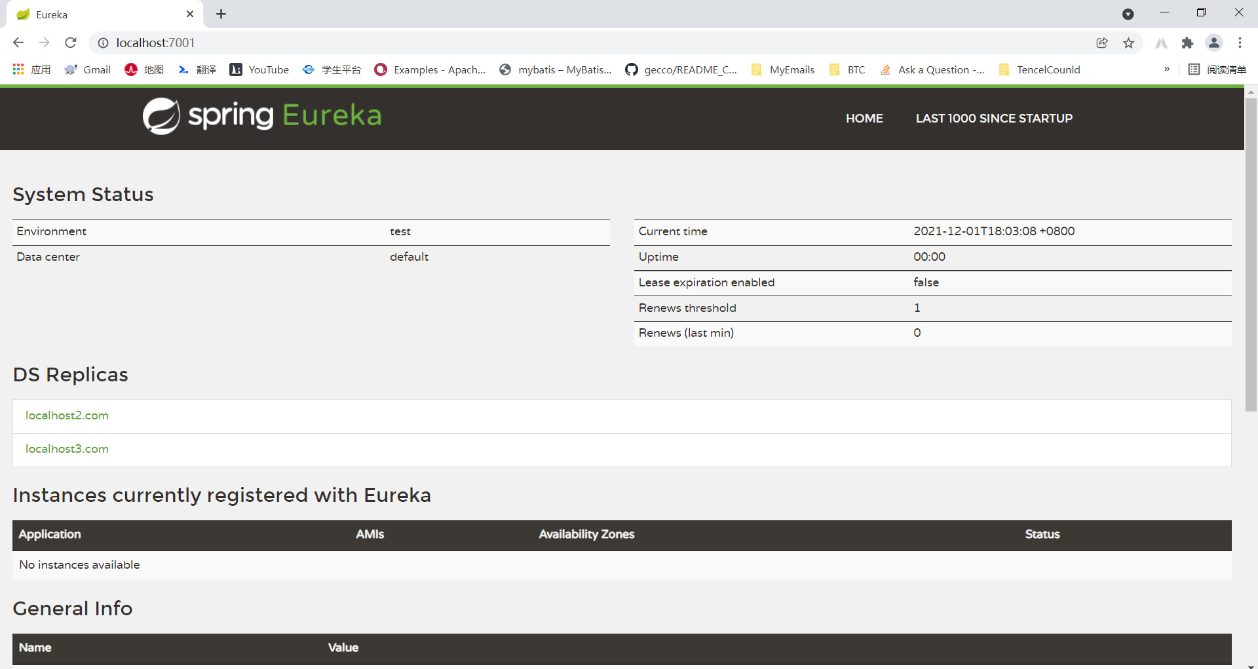Open the MyEmails bookmark folder
Viewport: 1258px width, 669px height.
click(783, 69)
